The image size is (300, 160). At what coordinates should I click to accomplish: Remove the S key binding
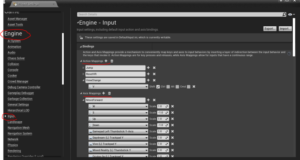pyautogui.click(x=172, y=113)
